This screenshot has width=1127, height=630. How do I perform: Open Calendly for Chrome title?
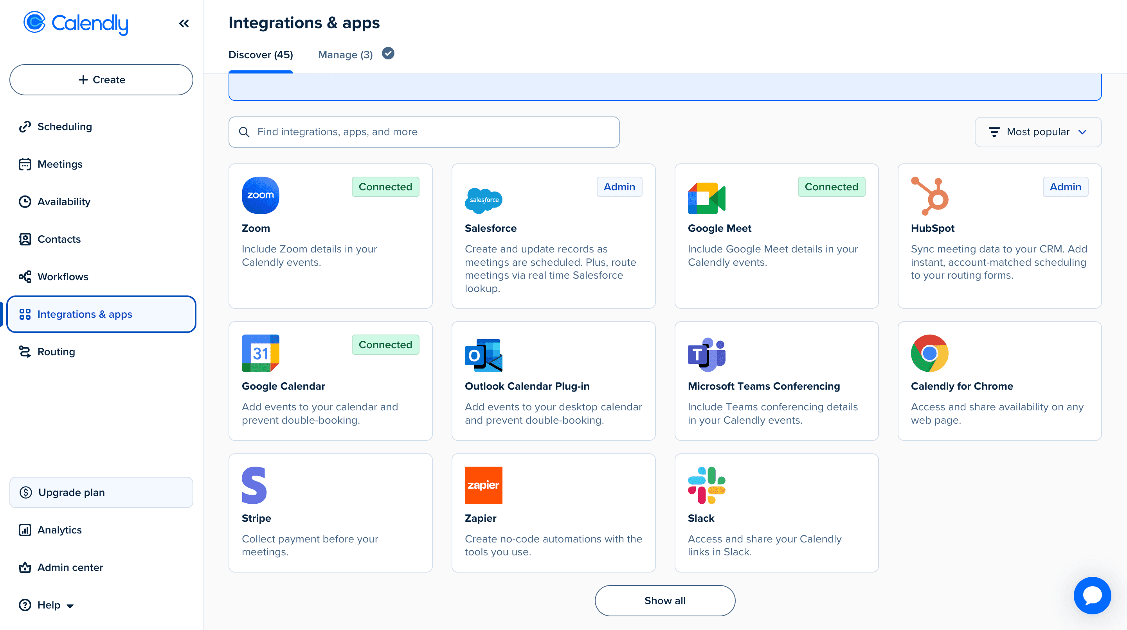tap(962, 386)
